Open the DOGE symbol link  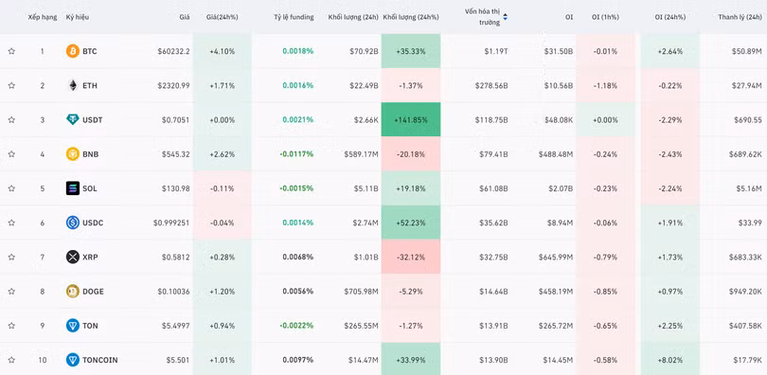click(93, 292)
